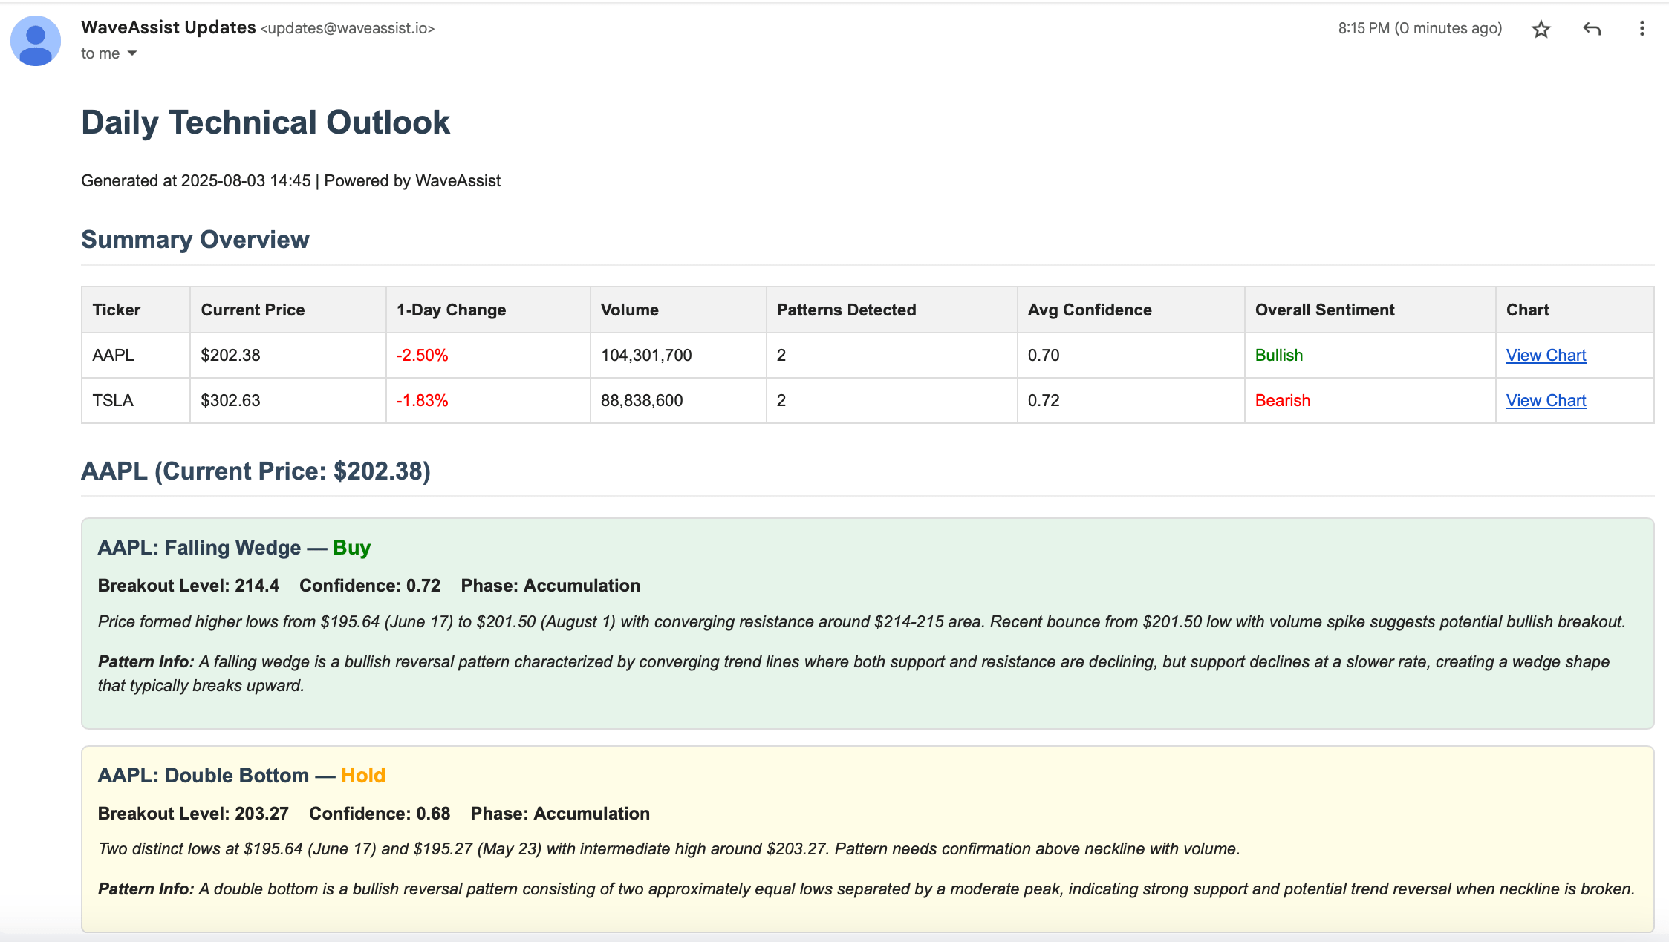The width and height of the screenshot is (1669, 942).
Task: Expand the 'to me' recipient details
Action: [132, 53]
